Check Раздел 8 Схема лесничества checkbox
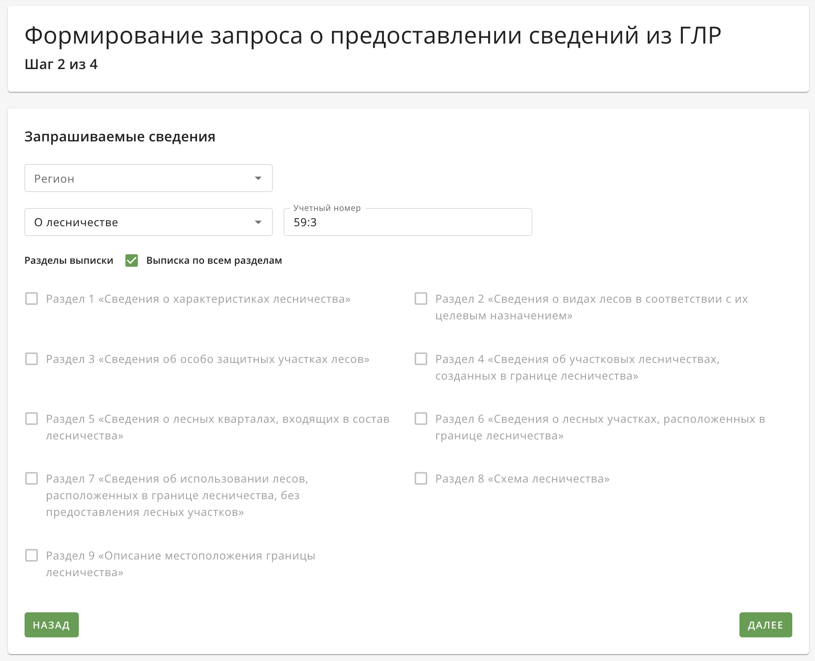The height and width of the screenshot is (661, 815). (x=421, y=478)
